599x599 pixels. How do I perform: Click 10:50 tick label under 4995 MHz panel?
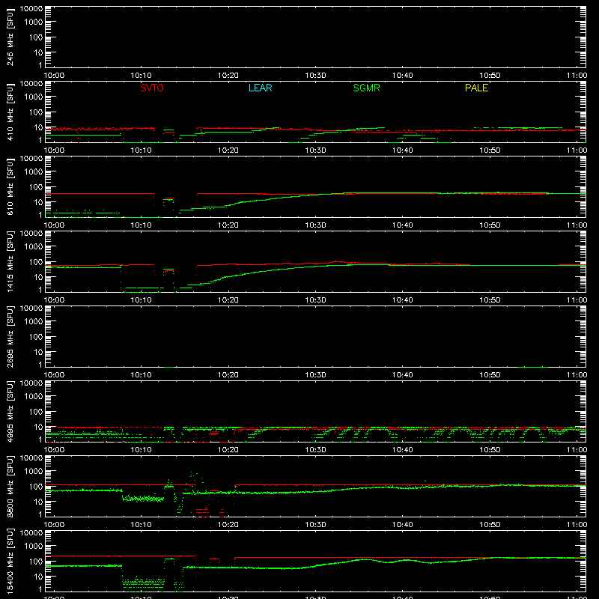click(490, 450)
